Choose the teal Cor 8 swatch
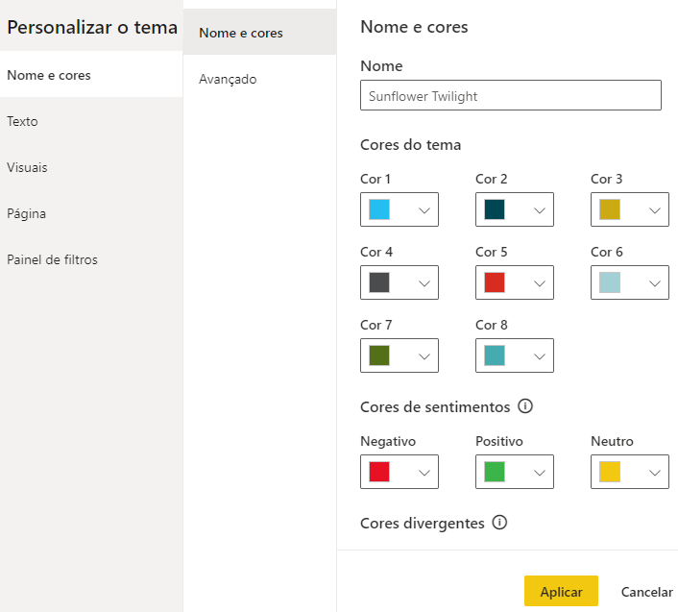Viewport: 678px width, 612px height. coord(495,355)
